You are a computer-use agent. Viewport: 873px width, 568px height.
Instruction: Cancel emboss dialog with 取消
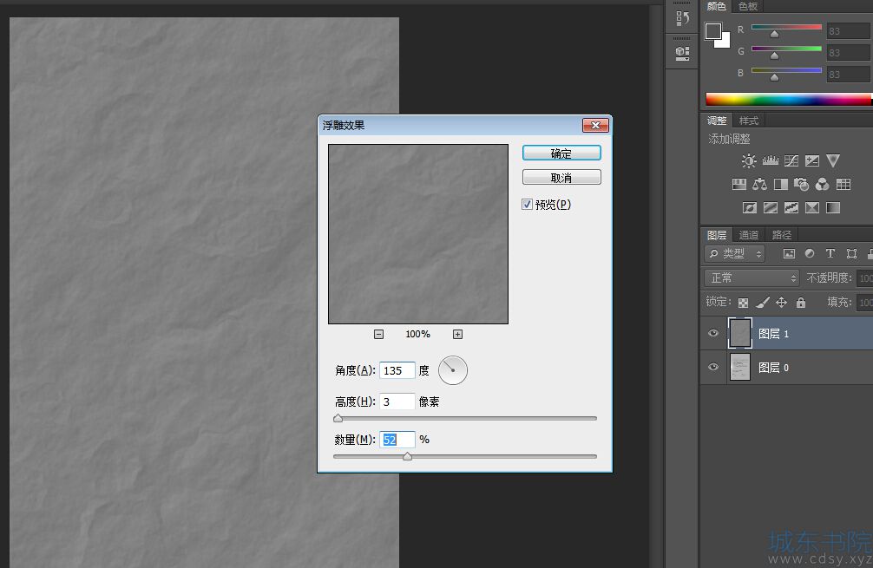click(x=561, y=178)
